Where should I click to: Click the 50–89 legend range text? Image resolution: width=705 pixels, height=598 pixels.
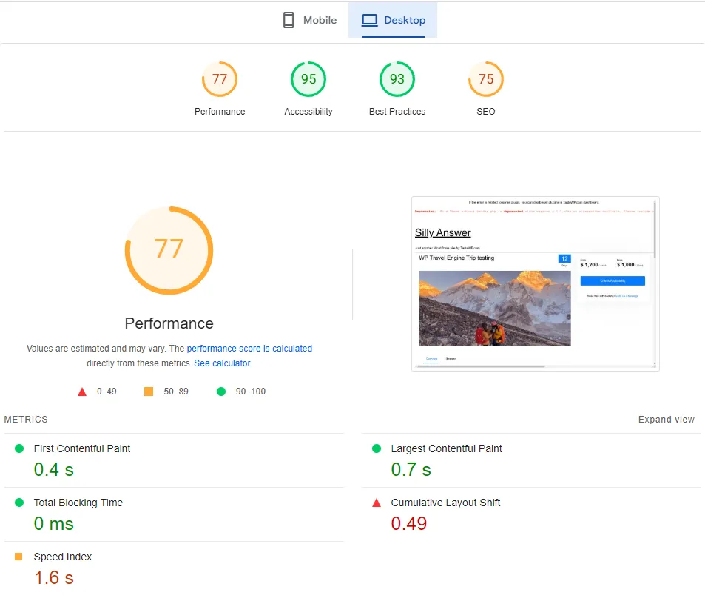[176, 392]
